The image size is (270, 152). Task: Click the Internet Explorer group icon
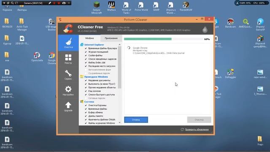click(82, 45)
